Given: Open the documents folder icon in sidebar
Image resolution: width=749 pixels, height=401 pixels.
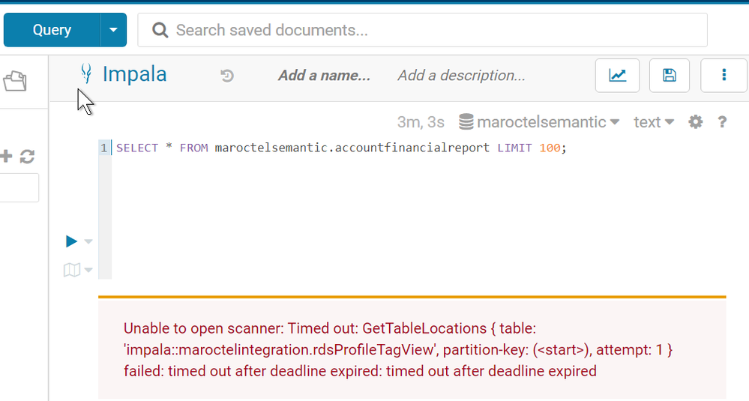Looking at the screenshot, I should click(x=15, y=81).
